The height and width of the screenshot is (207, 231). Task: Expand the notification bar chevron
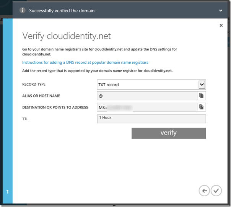click(221, 11)
